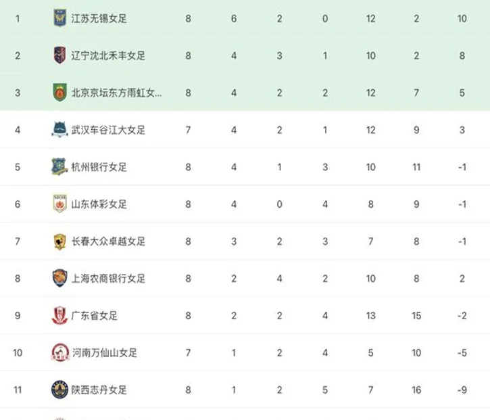Click the 河南万仙山女足 team logo
Viewport: 490px width, 420px height.
coord(60,352)
